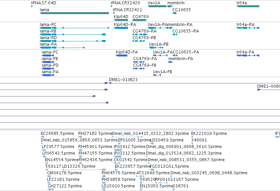Viewport: 280px width, 191px height.
Task: Select the Ir64a-PA protein label
Action: point(245,52)
